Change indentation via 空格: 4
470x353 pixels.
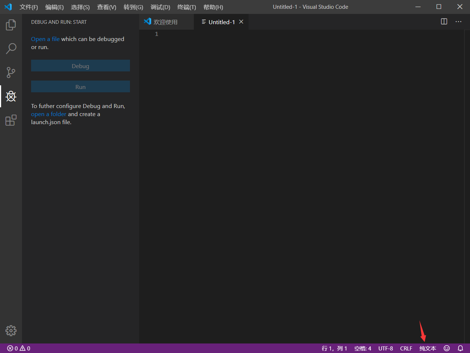coord(363,348)
